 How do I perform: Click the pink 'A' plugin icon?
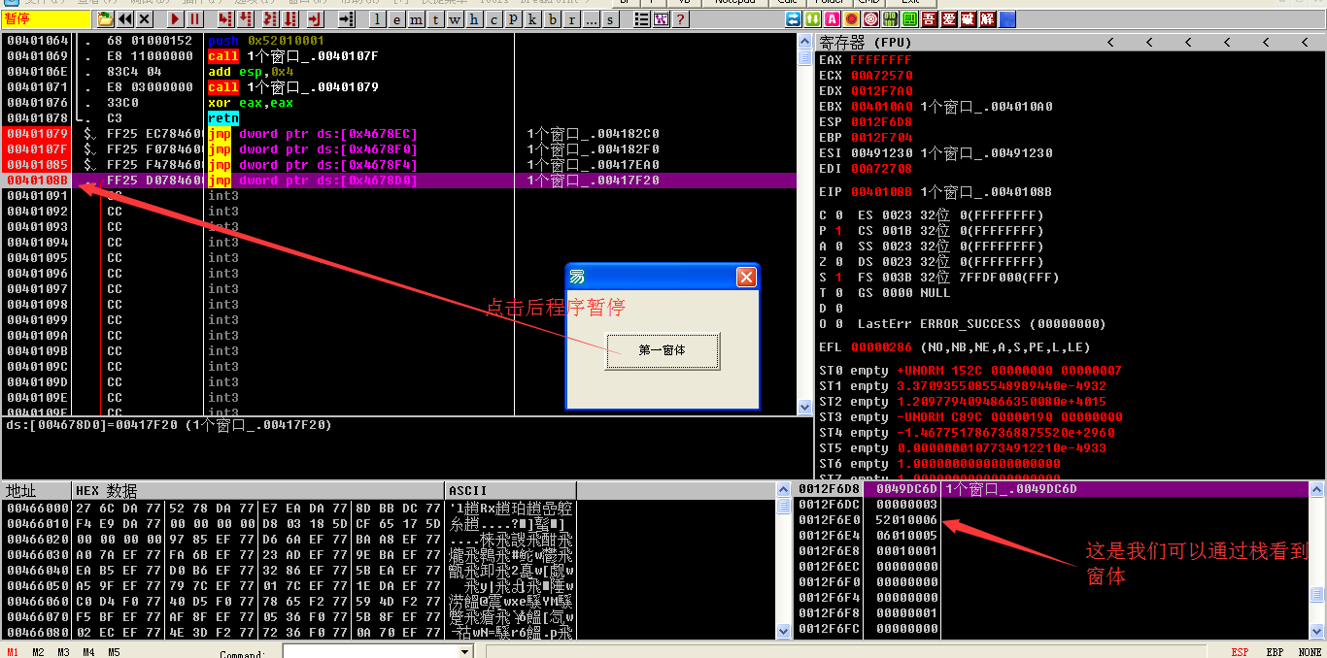tap(832, 19)
